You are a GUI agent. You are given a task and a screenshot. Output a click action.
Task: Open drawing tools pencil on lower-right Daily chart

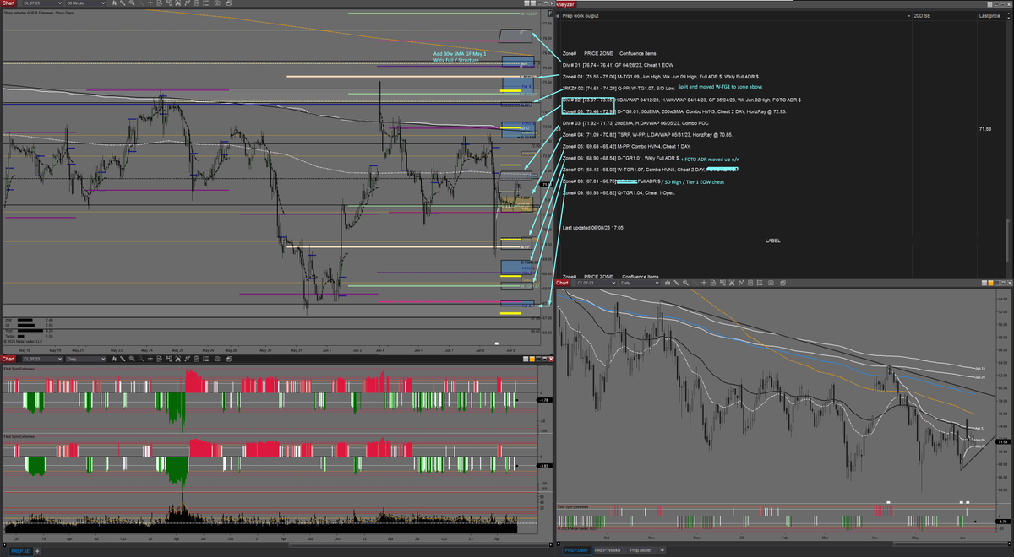click(x=676, y=283)
